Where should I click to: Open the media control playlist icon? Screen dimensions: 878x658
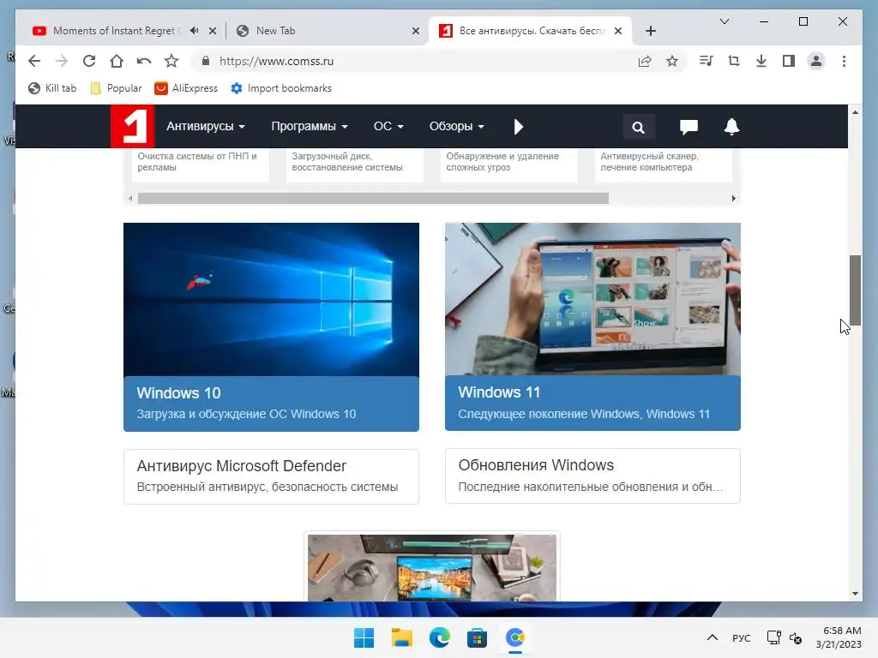707,61
